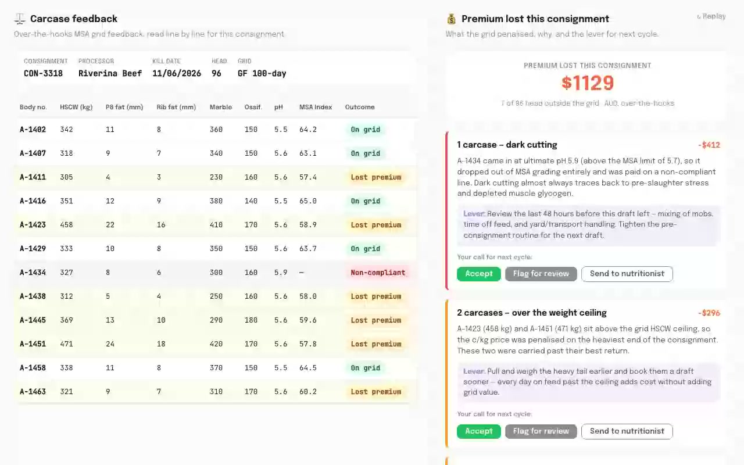Select body number A-1429
Screen dimensions: 744x465
click(33, 249)
